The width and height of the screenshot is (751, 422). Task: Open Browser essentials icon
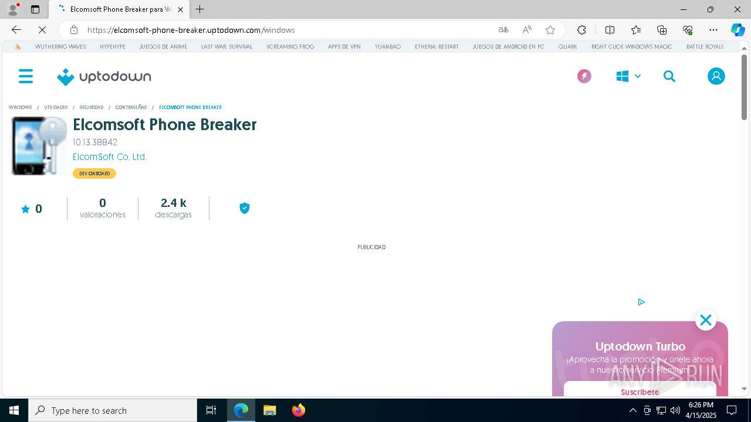pos(688,30)
